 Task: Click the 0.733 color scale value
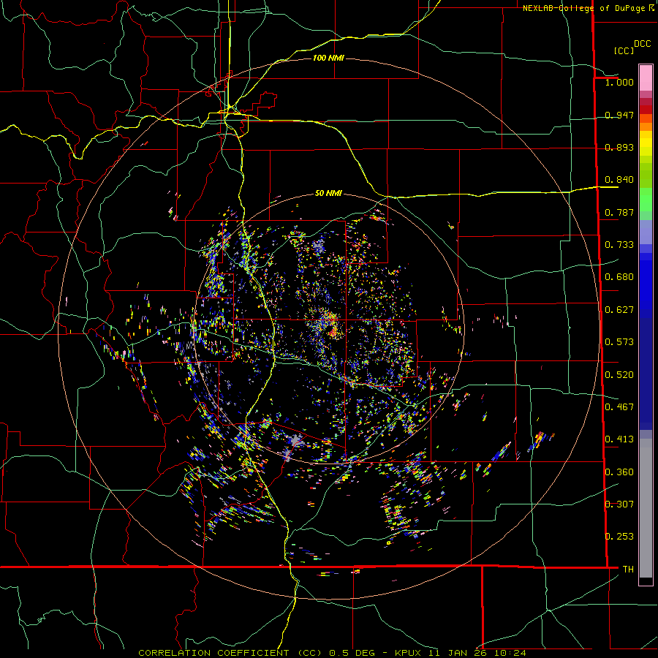[x=619, y=245]
